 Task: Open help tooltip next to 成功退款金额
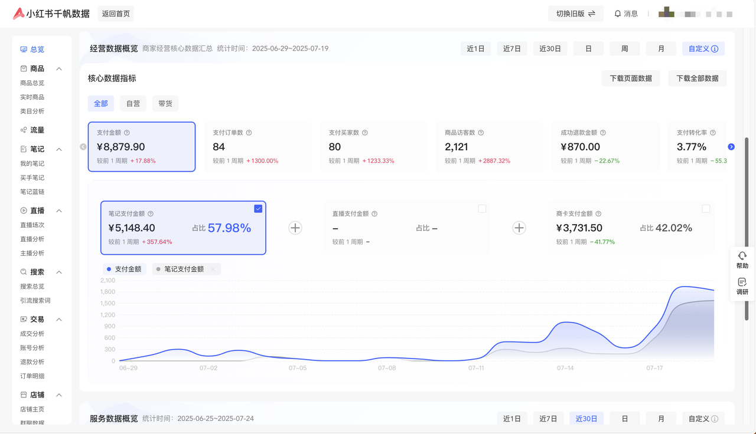603,133
